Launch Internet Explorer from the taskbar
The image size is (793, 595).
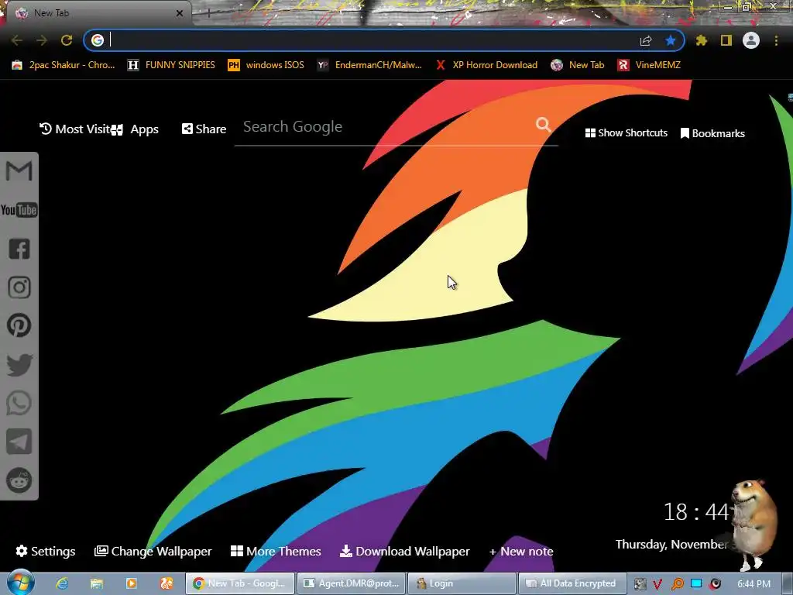click(x=62, y=583)
